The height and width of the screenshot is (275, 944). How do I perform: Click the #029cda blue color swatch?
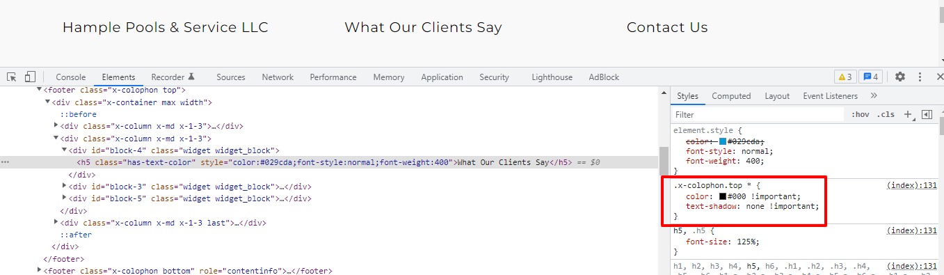(723, 141)
